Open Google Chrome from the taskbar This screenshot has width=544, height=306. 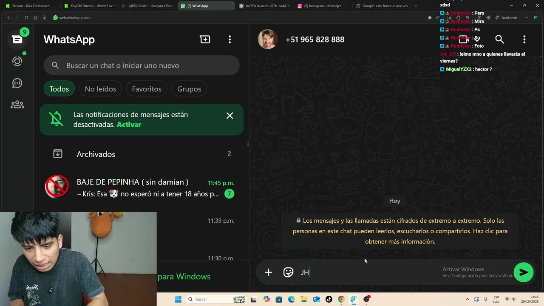(341, 299)
